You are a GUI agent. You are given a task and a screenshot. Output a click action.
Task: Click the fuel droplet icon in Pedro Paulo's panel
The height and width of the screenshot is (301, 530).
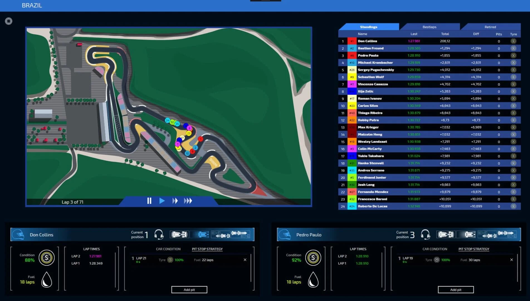pos(313,280)
